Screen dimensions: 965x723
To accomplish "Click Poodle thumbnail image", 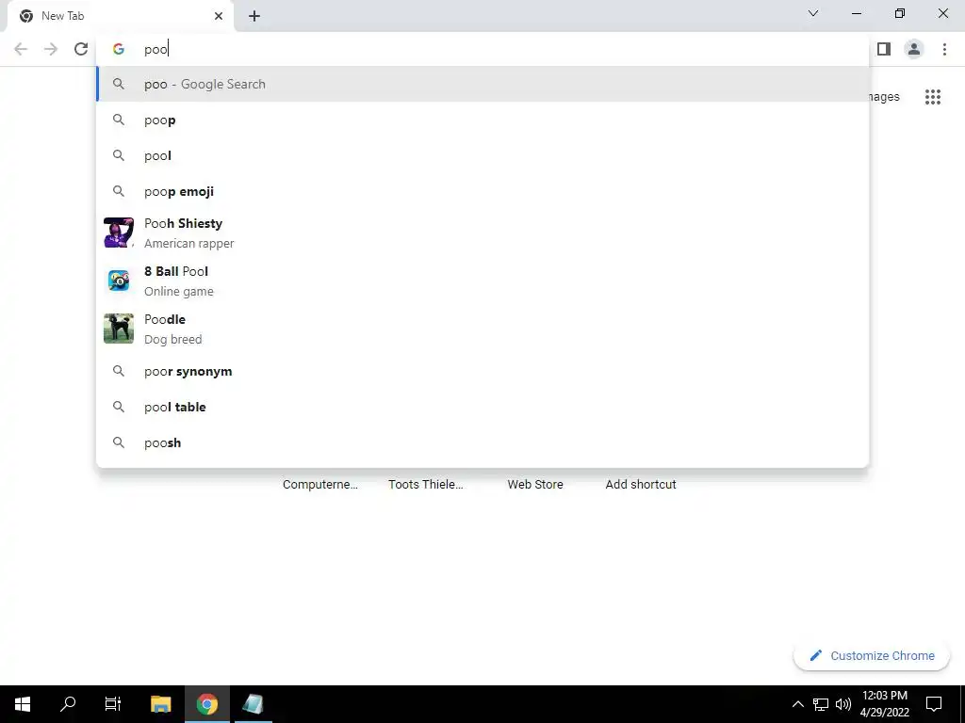I will click(x=118, y=329).
